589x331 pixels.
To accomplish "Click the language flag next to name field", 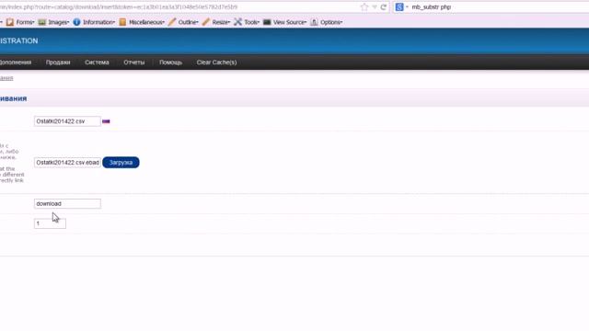I will click(x=106, y=121).
